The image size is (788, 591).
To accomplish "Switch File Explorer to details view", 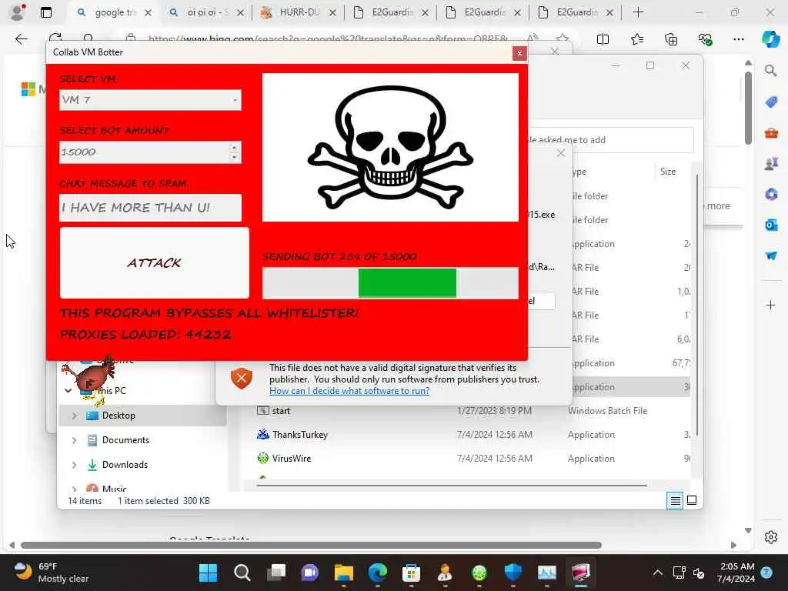I will pos(675,500).
